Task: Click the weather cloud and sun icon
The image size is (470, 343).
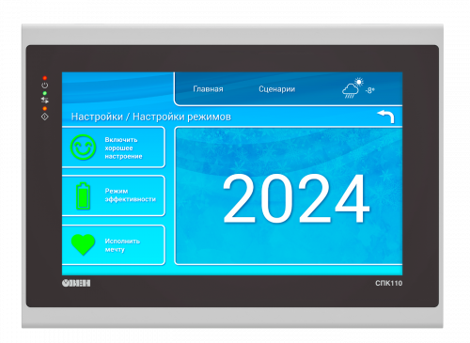Action: coord(352,88)
